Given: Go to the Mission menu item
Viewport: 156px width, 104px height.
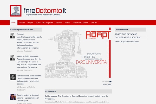Looking at the screenshot, I should click(x=22, y=23).
